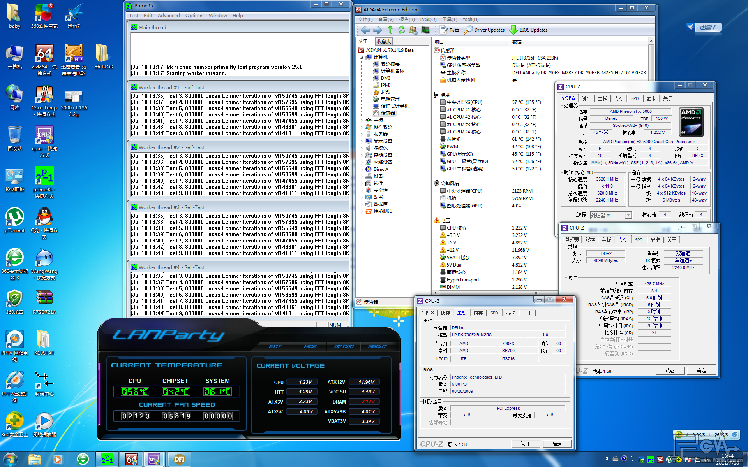The image size is (748, 467).
Task: Click 确定 in CPU-Z mainboard window
Action: (557, 444)
